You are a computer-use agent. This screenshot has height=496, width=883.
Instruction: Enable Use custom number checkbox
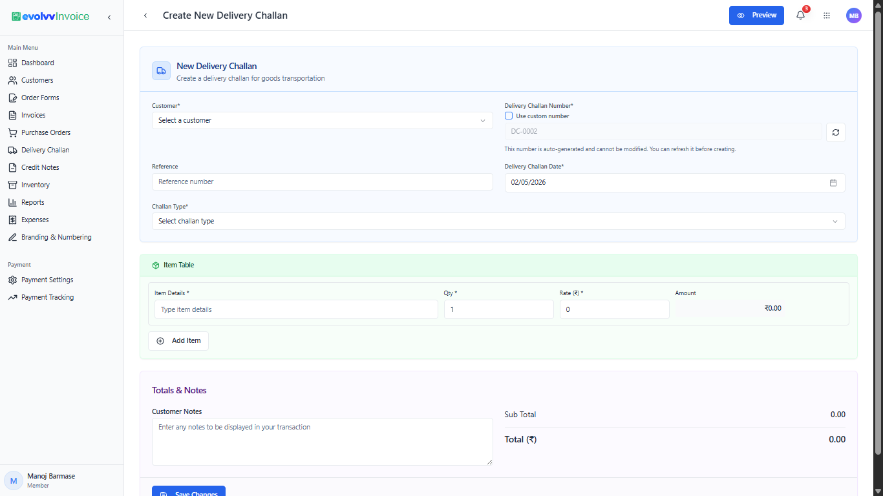tap(509, 116)
